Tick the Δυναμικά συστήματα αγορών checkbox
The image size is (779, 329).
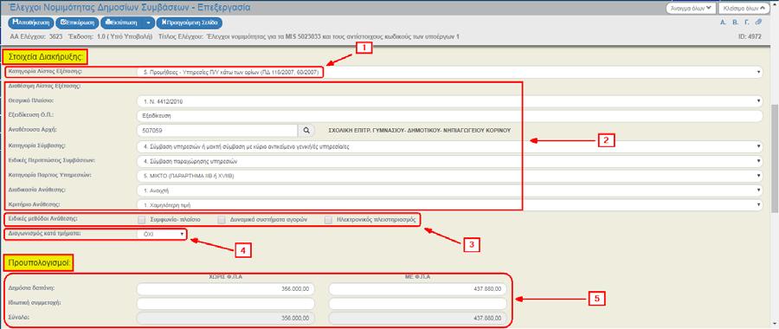point(222,220)
